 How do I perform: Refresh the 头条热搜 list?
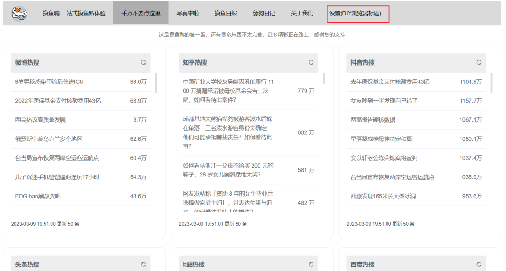pyautogui.click(x=144, y=264)
